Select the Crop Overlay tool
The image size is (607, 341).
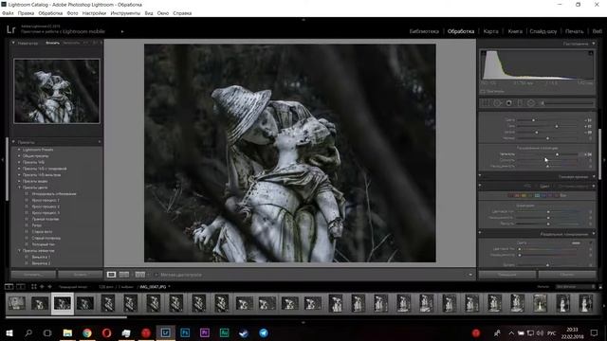(x=486, y=103)
